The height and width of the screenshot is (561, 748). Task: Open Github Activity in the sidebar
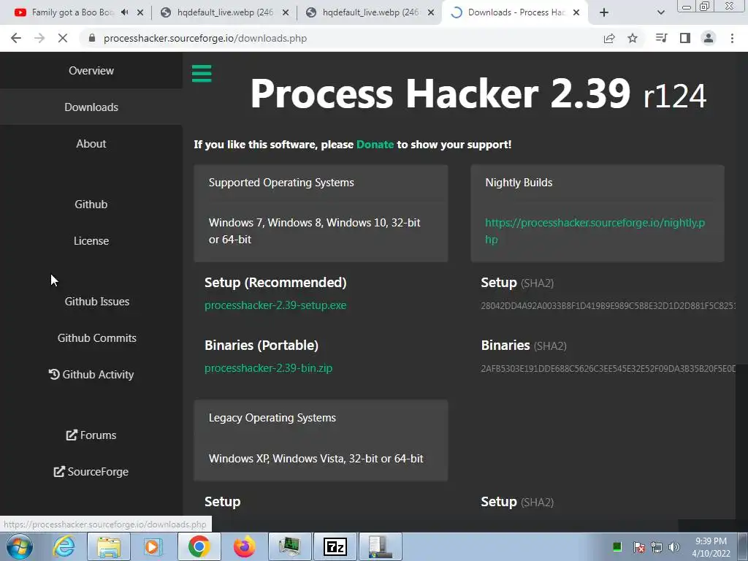(x=91, y=375)
